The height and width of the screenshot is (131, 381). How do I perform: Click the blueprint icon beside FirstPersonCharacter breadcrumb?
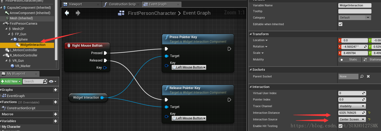[121, 13]
